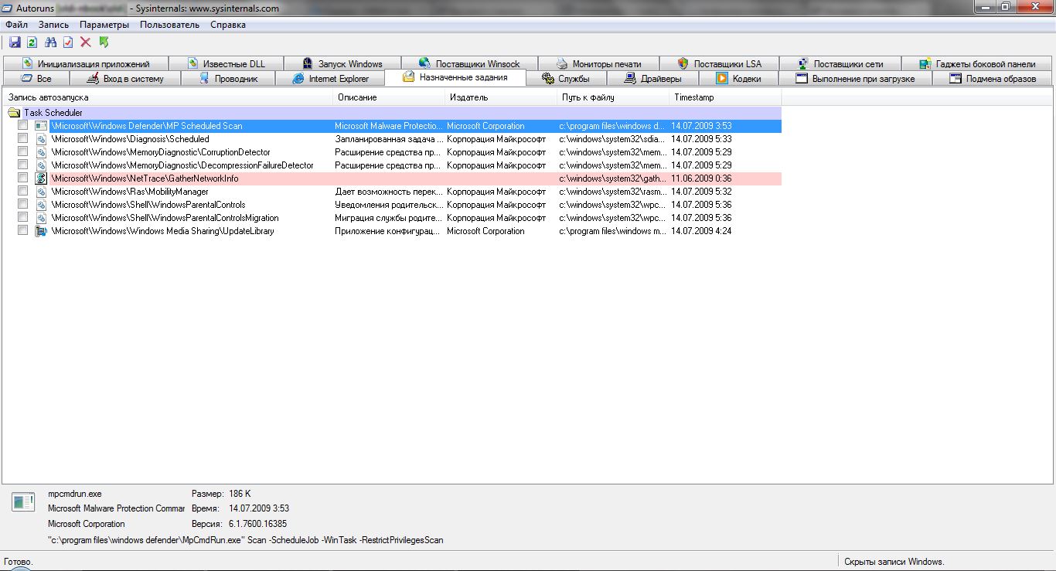The image size is (1056, 571).
Task: Click the Refresh toolbar icon
Action: 32,42
